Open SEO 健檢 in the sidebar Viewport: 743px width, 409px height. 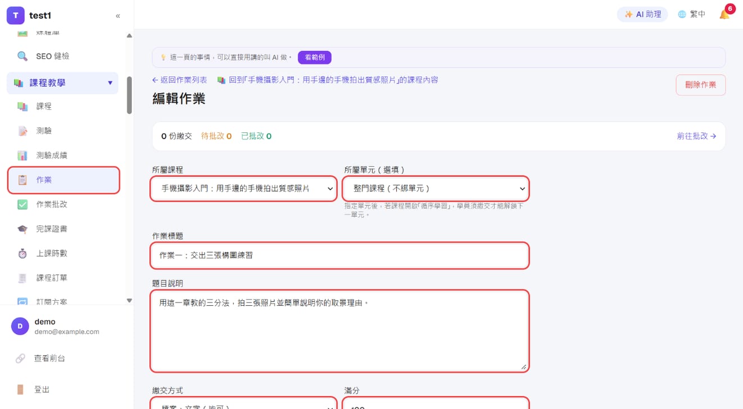tap(62, 56)
